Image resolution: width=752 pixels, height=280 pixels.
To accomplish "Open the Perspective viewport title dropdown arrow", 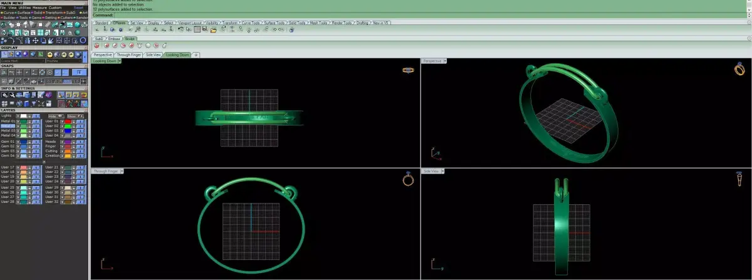I will [x=445, y=61].
